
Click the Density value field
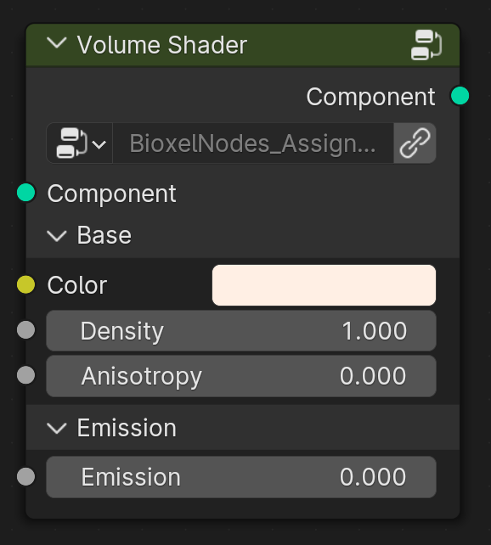click(241, 331)
